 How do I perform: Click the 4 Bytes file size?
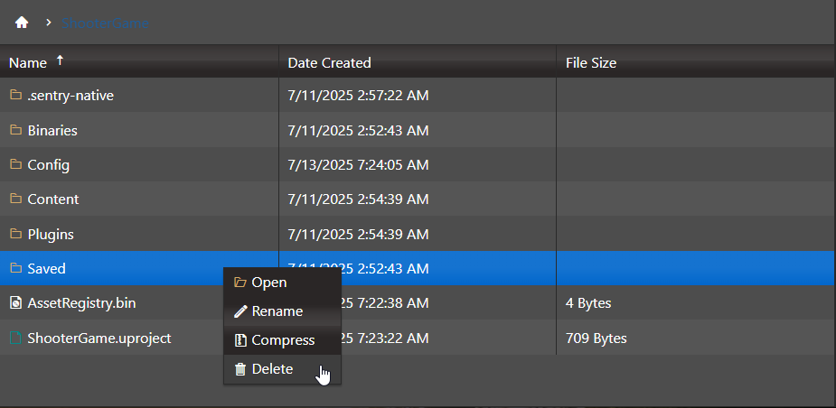coord(588,303)
